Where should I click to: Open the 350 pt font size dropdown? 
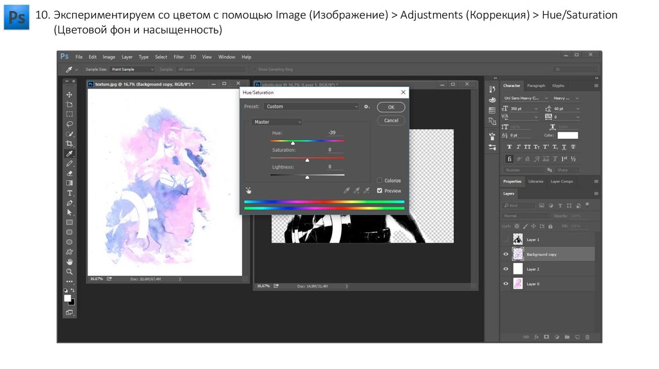[524, 109]
